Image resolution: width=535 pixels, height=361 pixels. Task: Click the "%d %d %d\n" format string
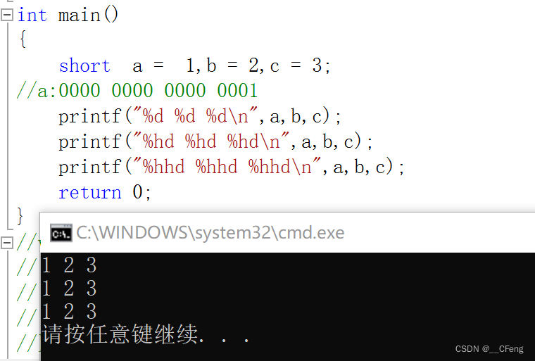(x=196, y=115)
